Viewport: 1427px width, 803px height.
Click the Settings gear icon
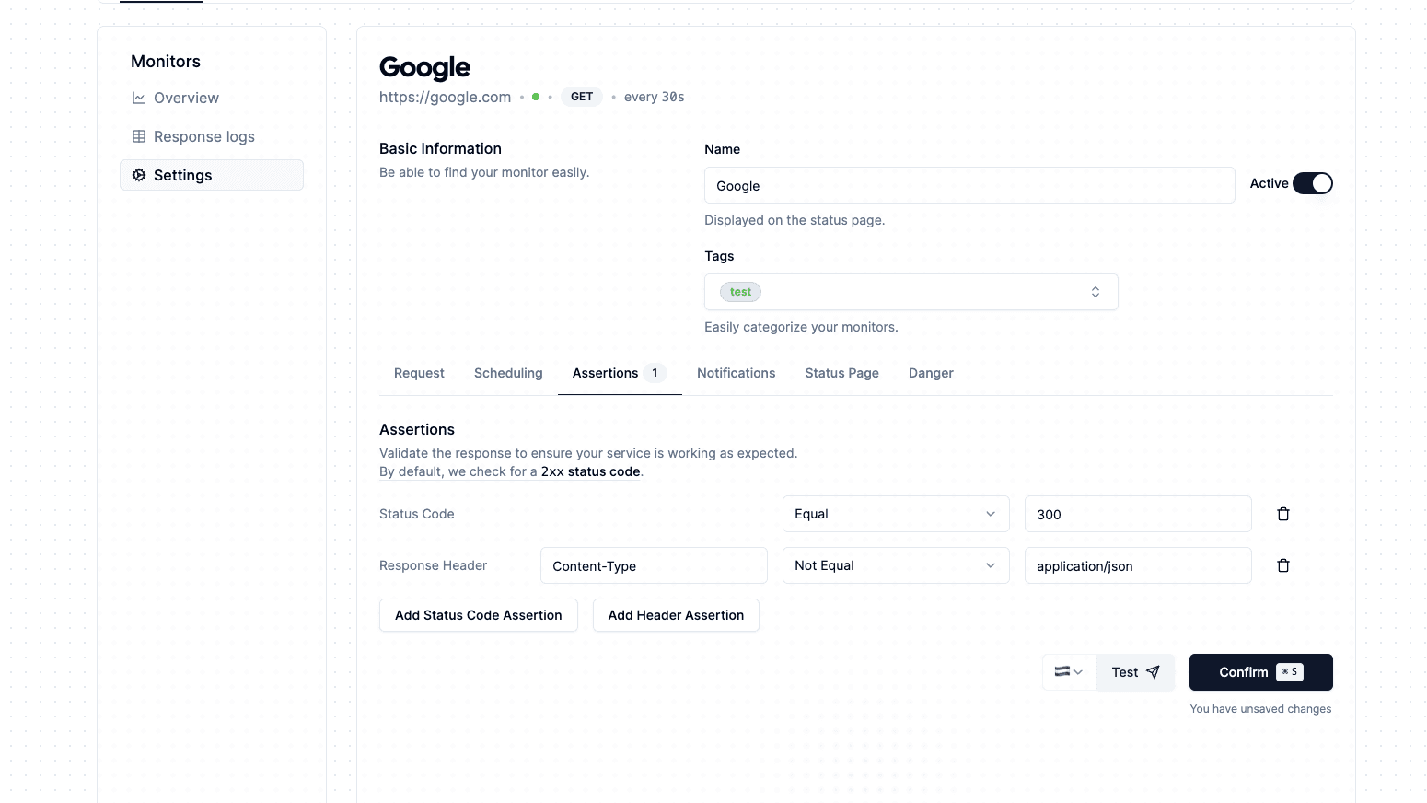(x=138, y=175)
